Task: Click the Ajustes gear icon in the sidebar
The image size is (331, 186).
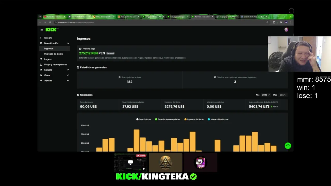Action: coord(41,81)
